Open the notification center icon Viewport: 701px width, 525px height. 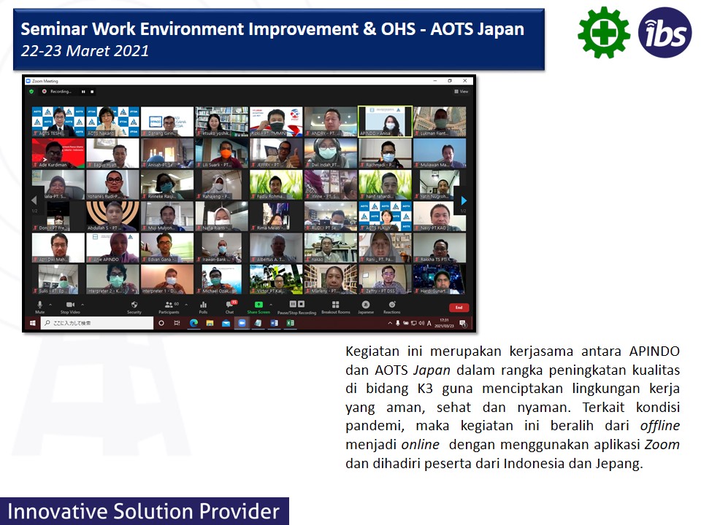coord(463,323)
